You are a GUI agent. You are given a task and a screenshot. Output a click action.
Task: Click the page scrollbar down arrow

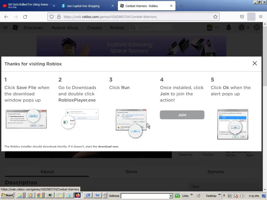click(x=265, y=189)
